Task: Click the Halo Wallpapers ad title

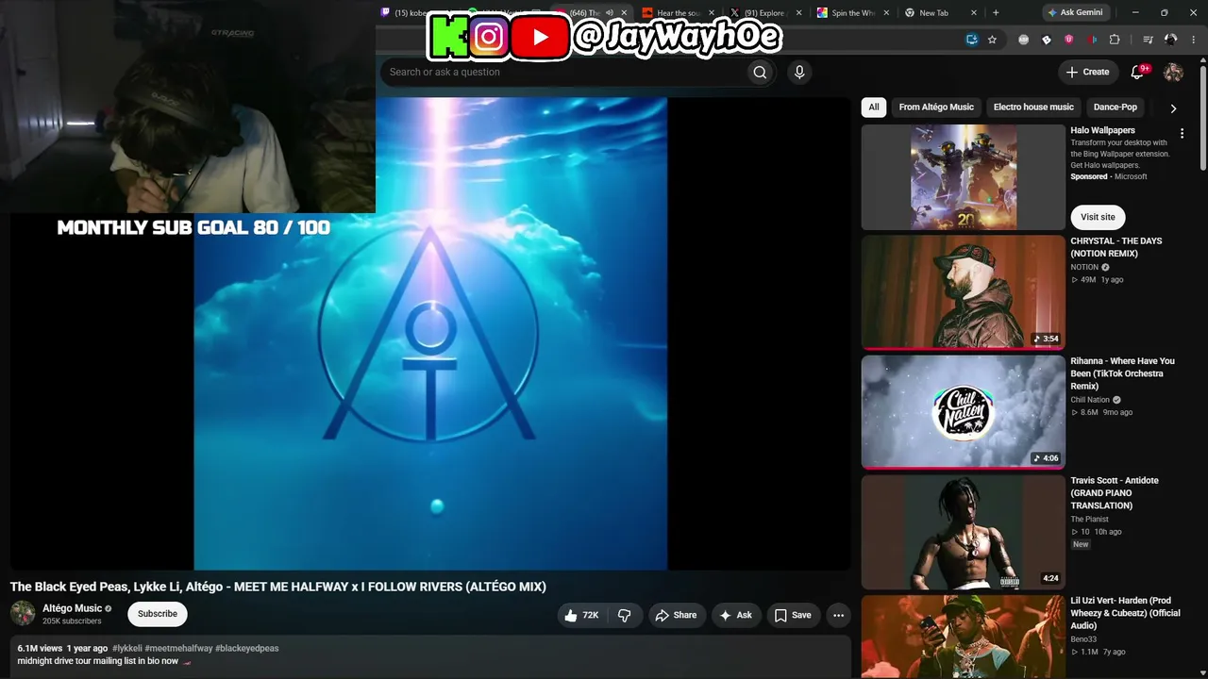Action: [1102, 130]
